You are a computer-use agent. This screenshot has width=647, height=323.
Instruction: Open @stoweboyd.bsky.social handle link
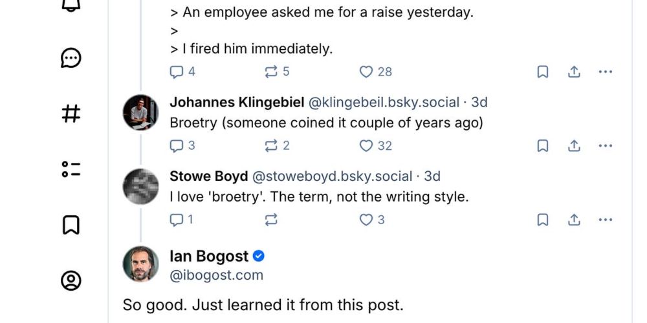(331, 176)
